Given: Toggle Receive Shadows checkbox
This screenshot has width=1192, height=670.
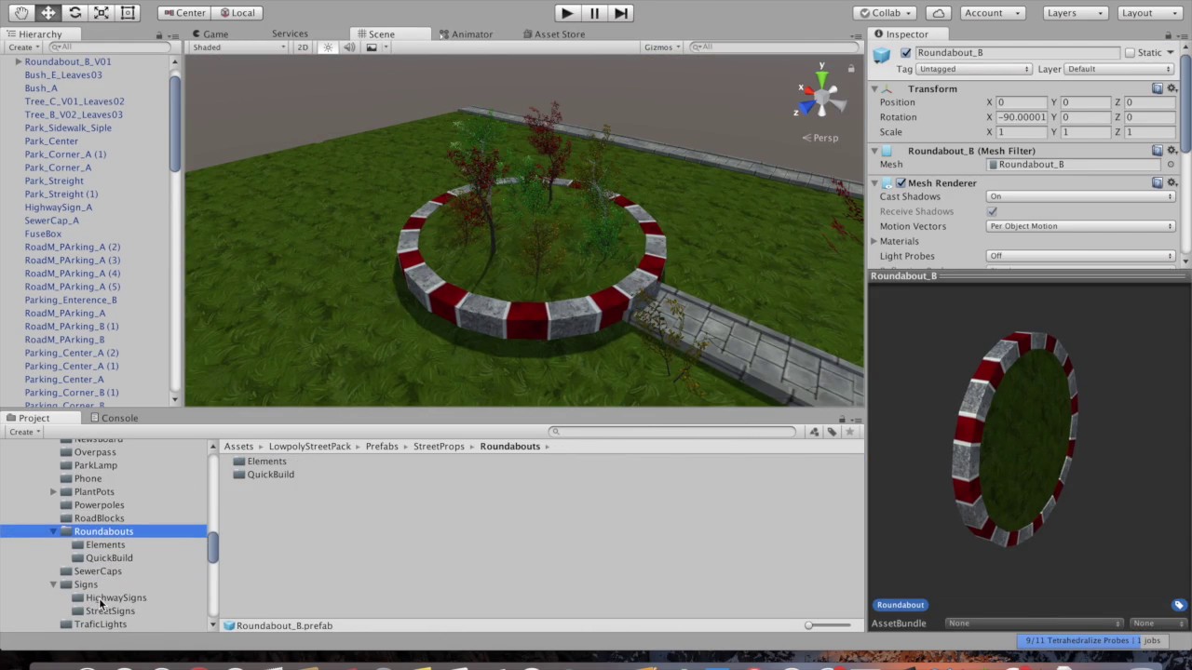Looking at the screenshot, I should (992, 211).
